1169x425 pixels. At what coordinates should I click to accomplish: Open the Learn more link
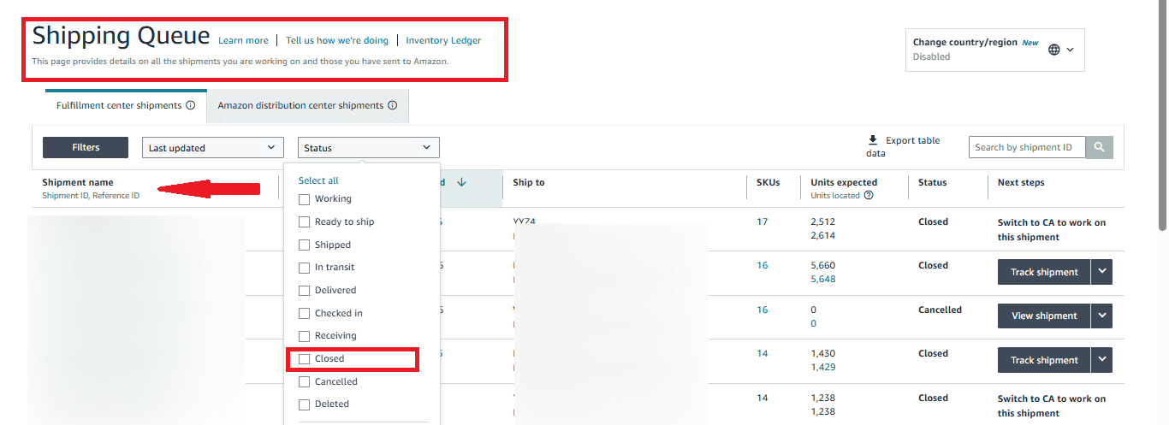point(243,40)
